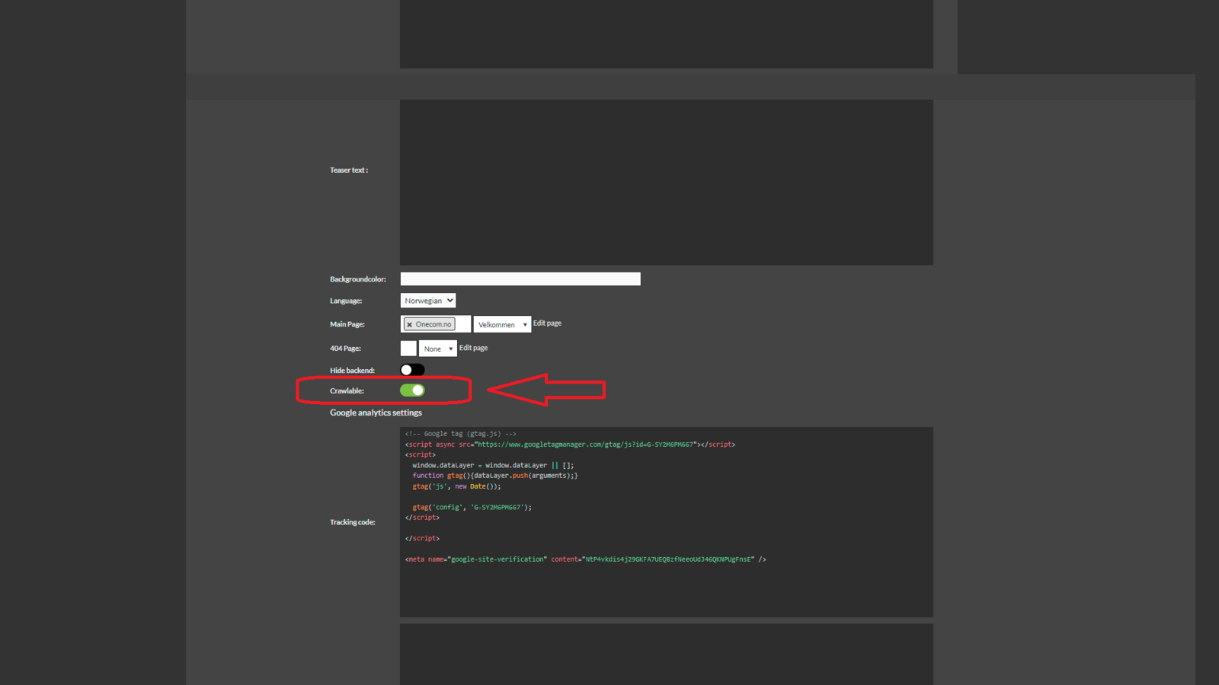The height and width of the screenshot is (685, 1219).
Task: Click the Backgroundcolor label
Action: point(357,279)
